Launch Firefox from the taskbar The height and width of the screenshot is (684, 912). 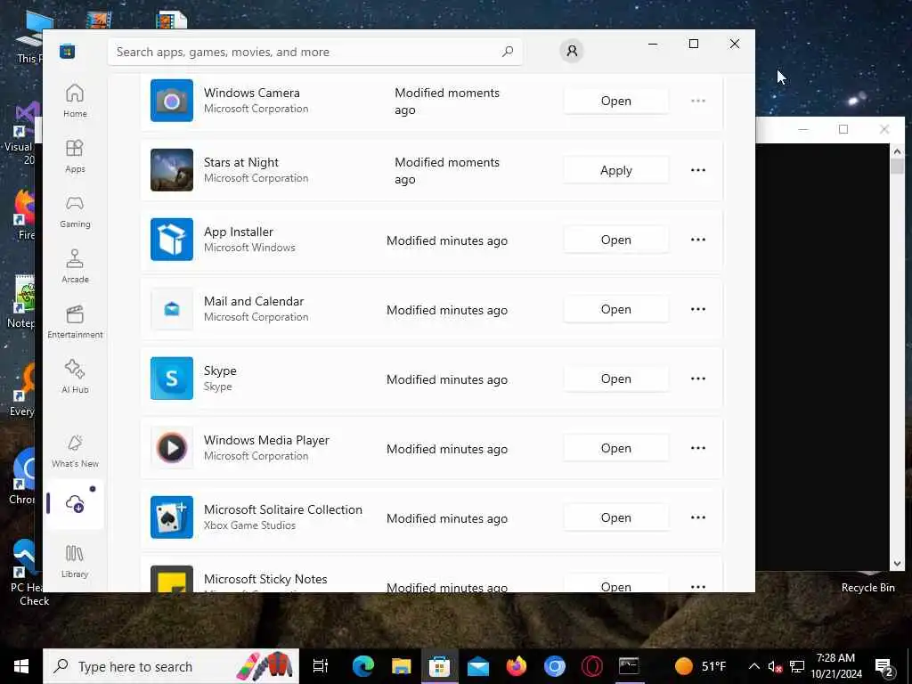516,666
